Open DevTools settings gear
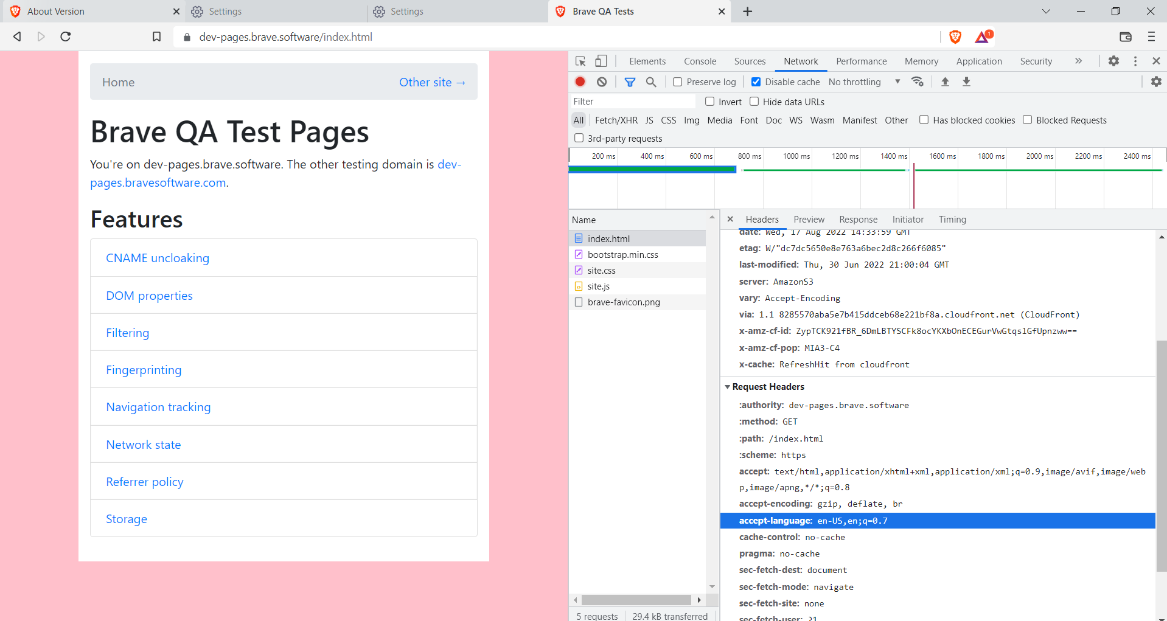The height and width of the screenshot is (621, 1167). 1113,61
